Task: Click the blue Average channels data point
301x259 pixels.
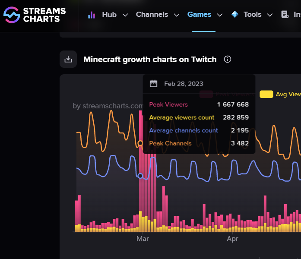Action: point(140,176)
